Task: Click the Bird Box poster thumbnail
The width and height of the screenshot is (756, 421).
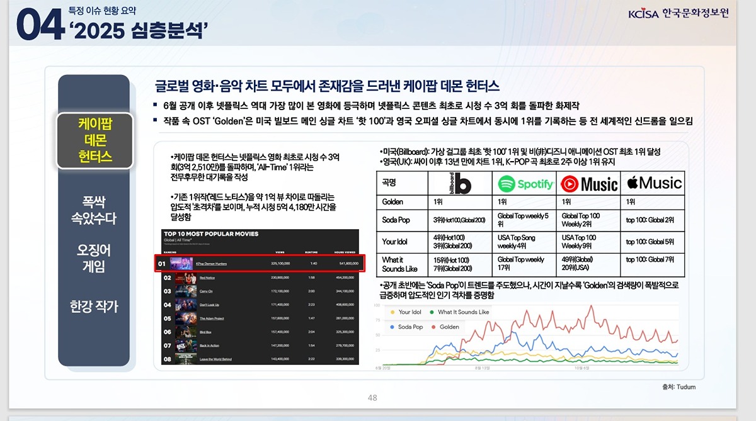Action: pos(185,332)
